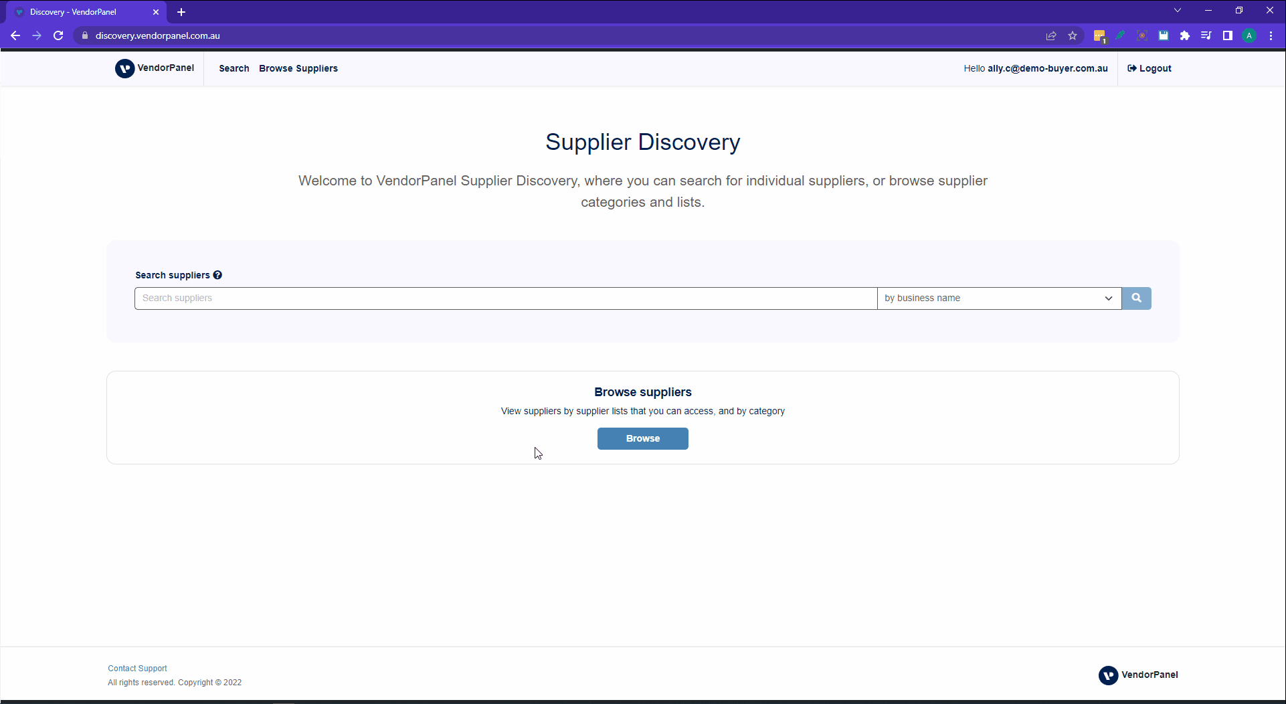
Task: Click the VendorPanel logo in header
Action: click(x=155, y=68)
